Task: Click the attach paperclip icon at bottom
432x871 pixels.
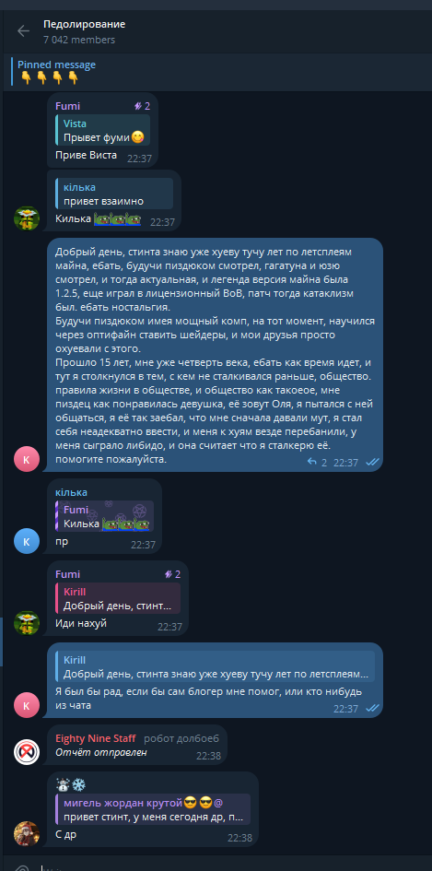Action: point(22,867)
